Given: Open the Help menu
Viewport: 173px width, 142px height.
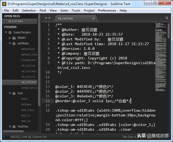Looking at the screenshot, I should (x=123, y=11).
